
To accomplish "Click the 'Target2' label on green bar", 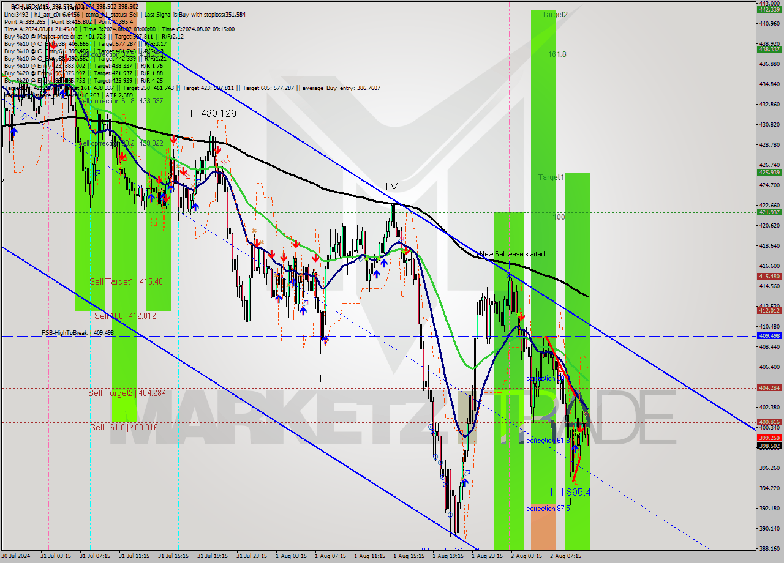I will [x=554, y=14].
